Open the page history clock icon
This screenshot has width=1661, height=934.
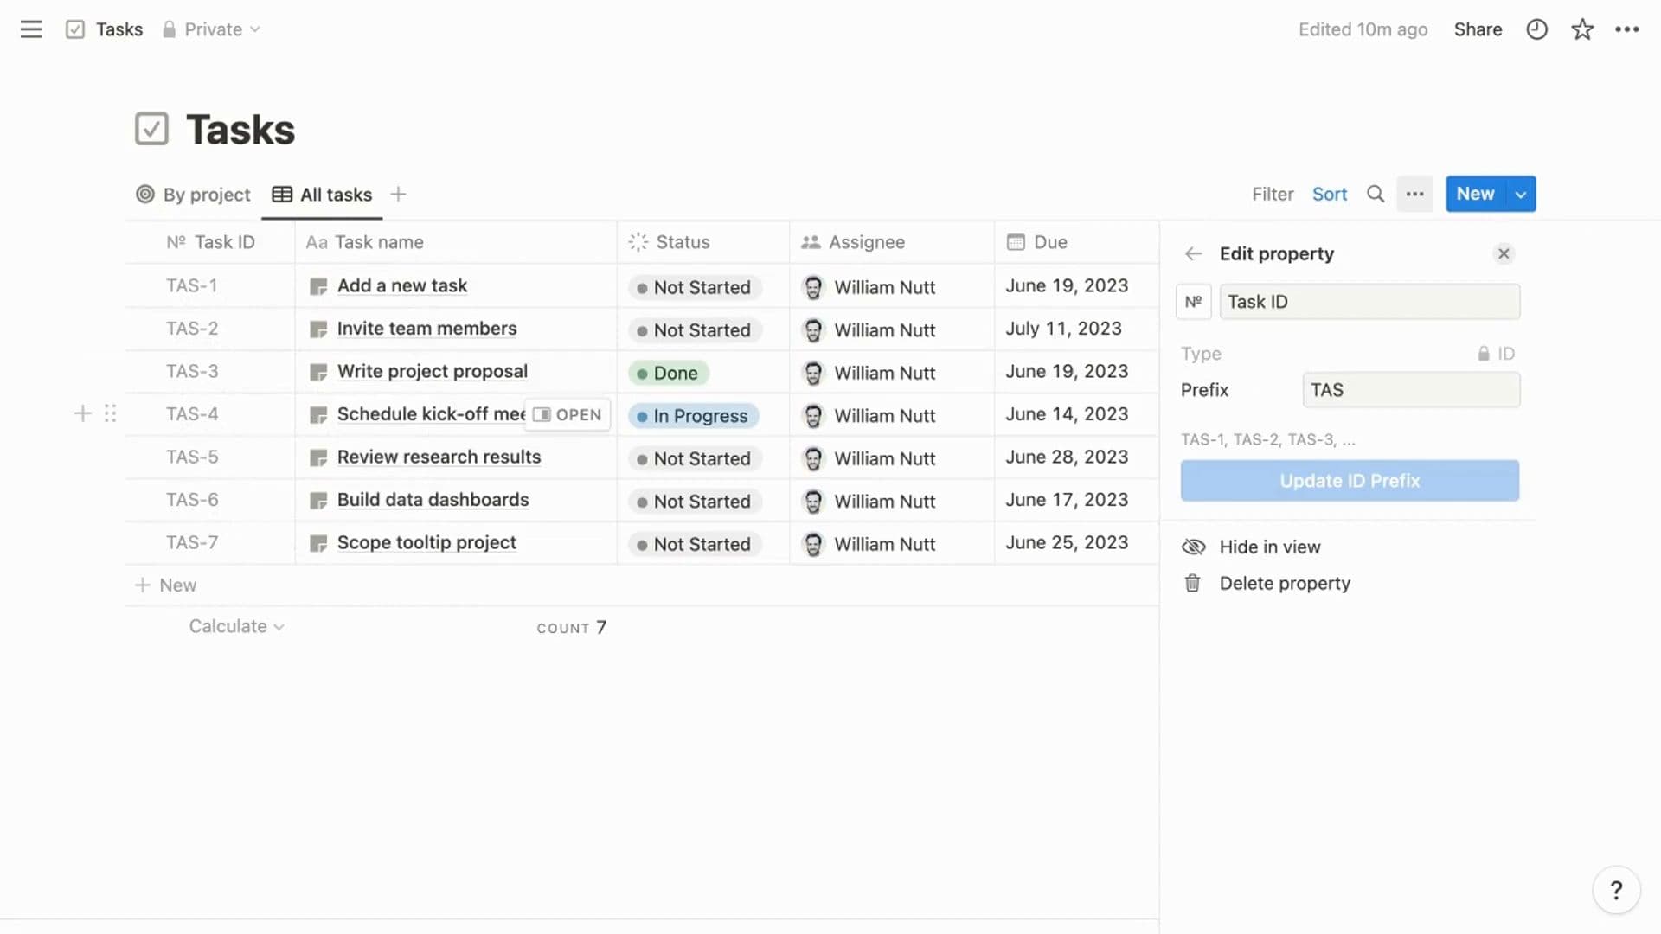click(x=1536, y=29)
